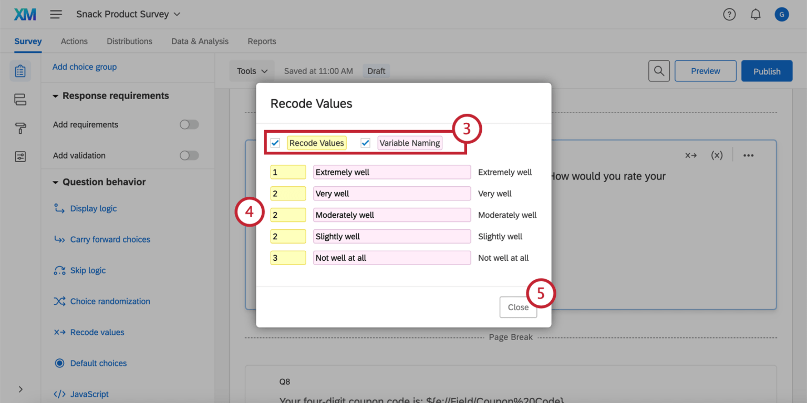Open the Recode values x-arrow icon

pyautogui.click(x=59, y=332)
